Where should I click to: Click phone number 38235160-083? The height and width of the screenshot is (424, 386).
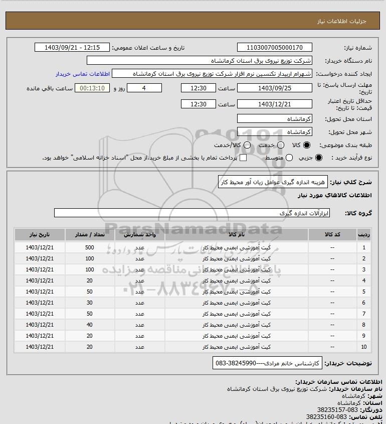tap(326, 417)
